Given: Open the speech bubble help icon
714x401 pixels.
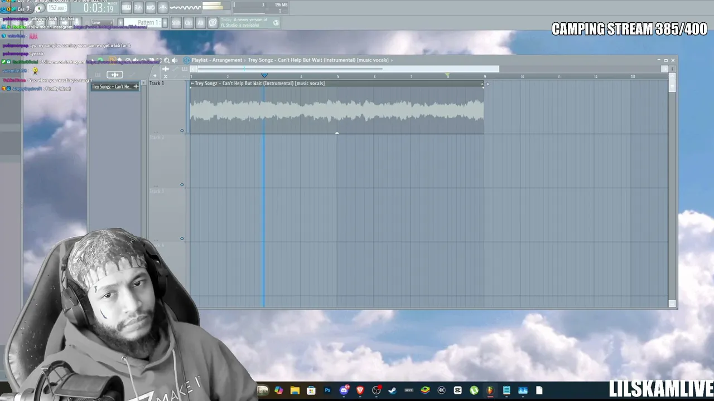Looking at the screenshot, I should tap(213, 23).
